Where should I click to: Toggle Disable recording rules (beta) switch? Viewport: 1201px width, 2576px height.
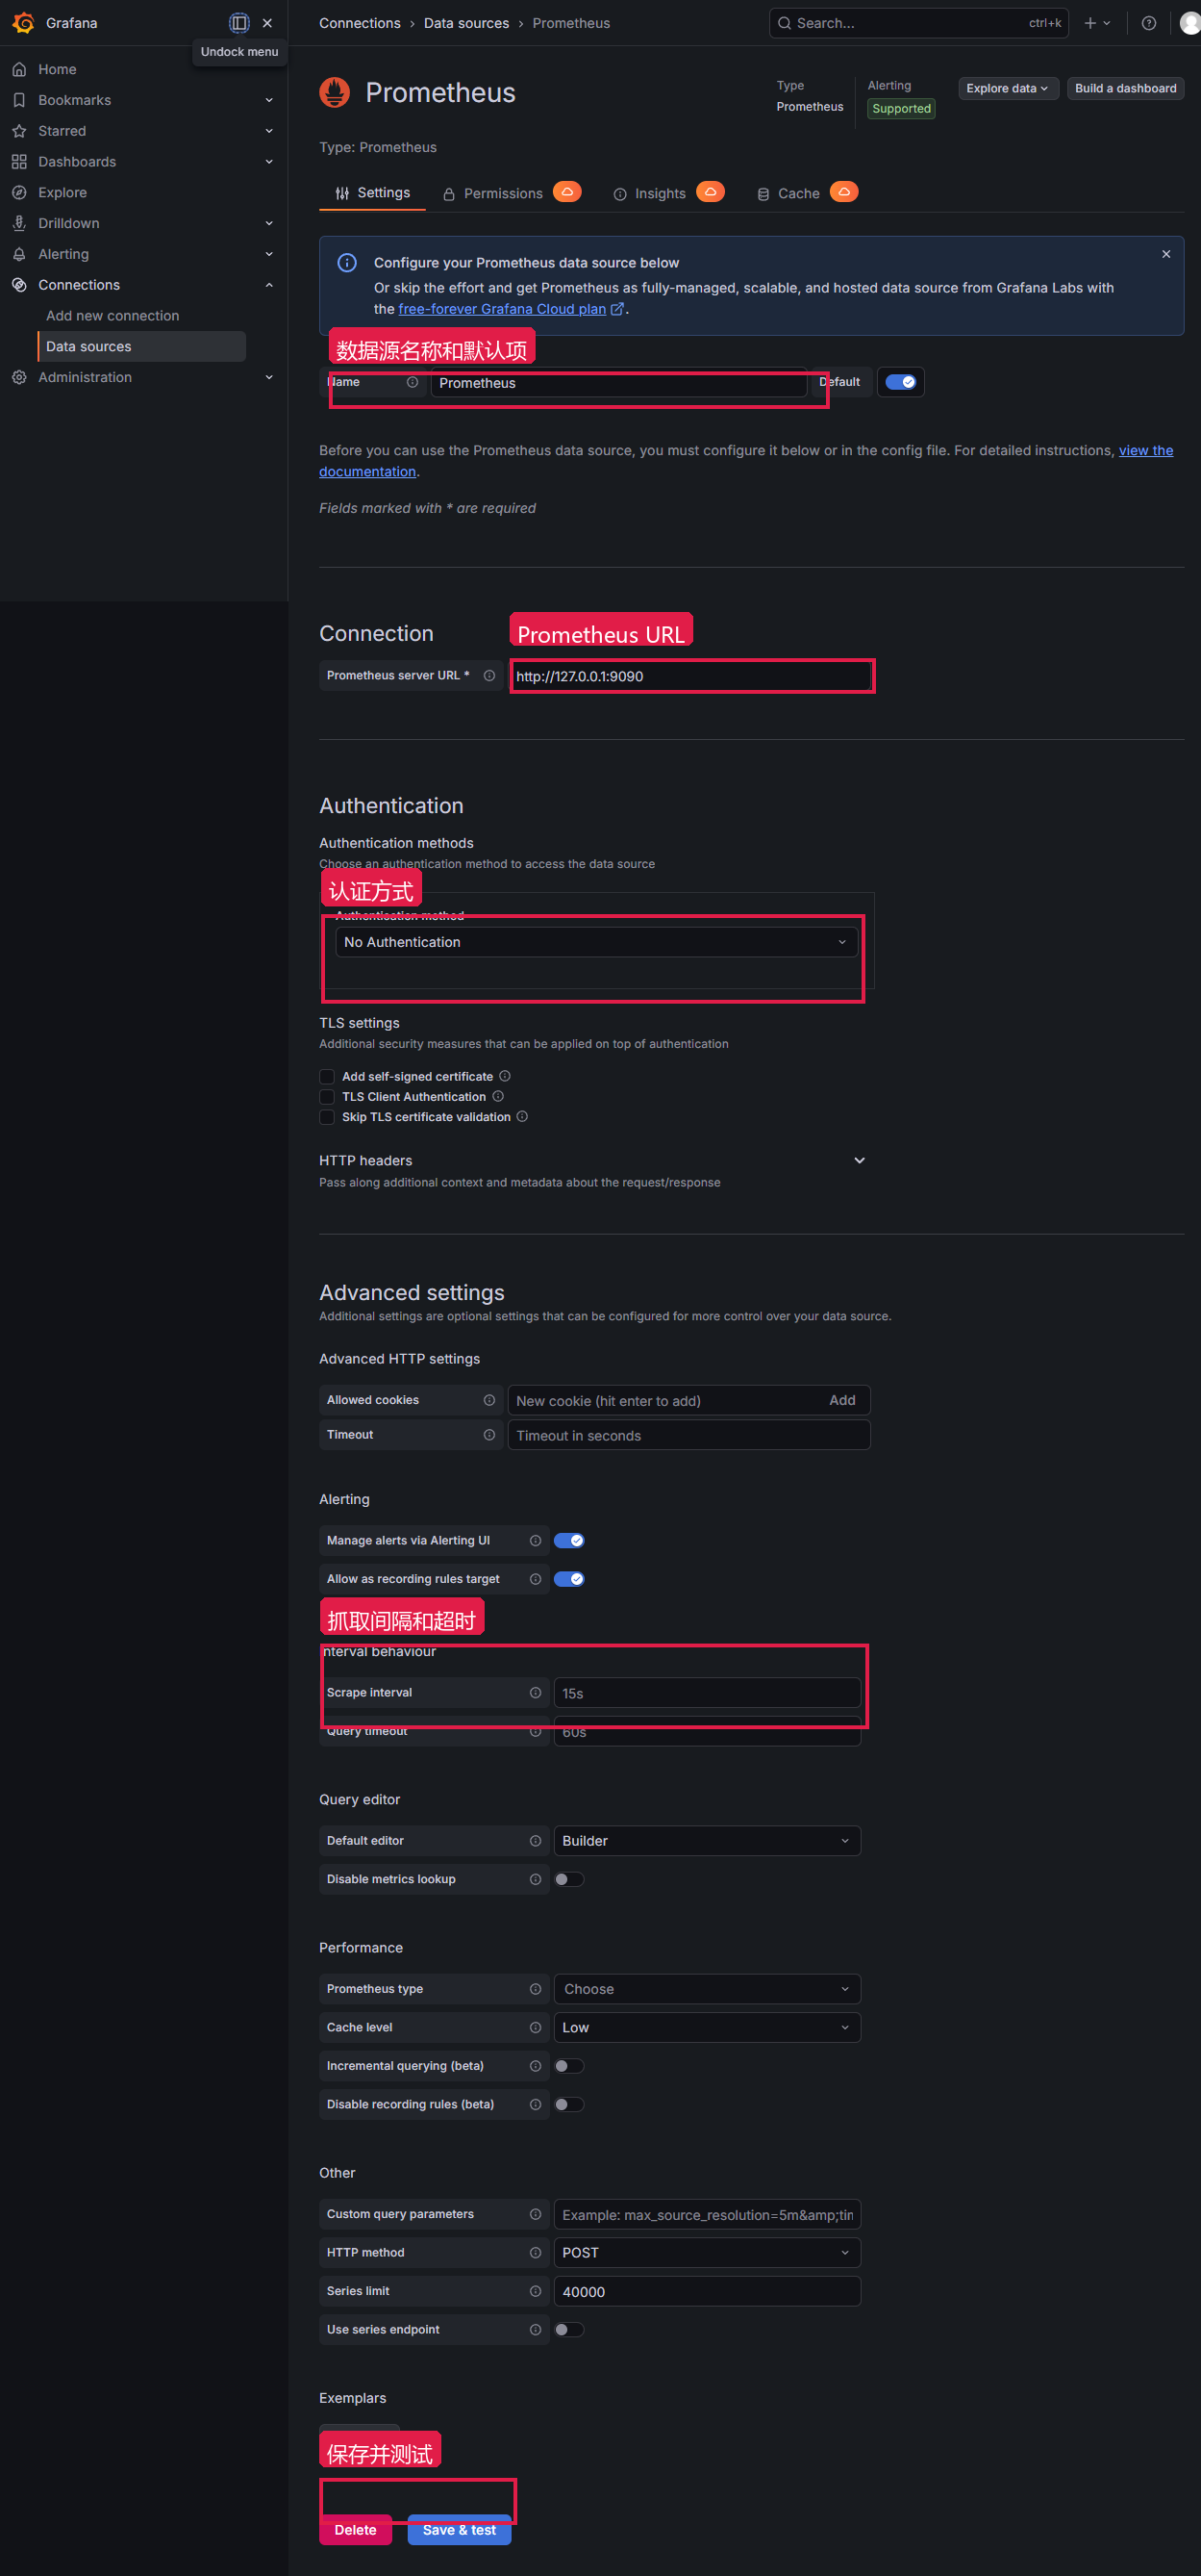click(568, 2104)
